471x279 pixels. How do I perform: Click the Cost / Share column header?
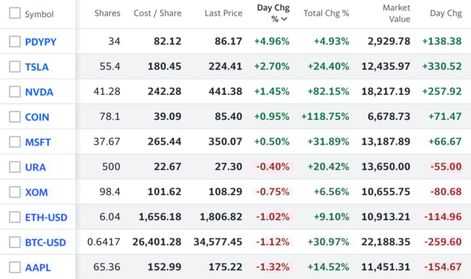(157, 13)
